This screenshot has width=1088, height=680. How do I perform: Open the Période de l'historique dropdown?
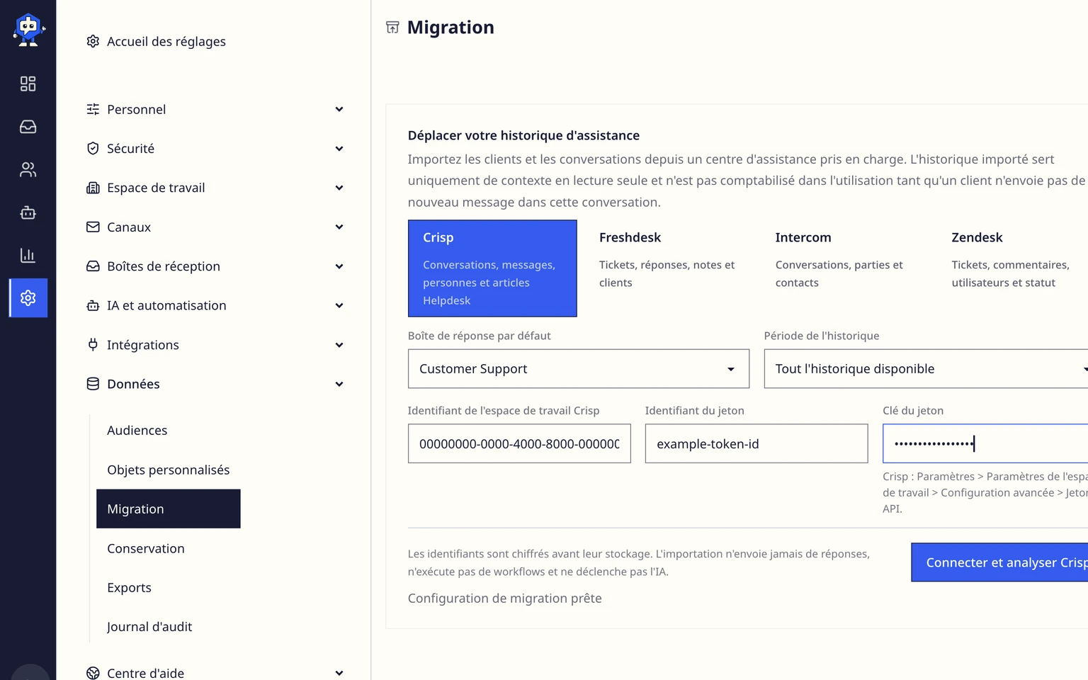tap(926, 368)
